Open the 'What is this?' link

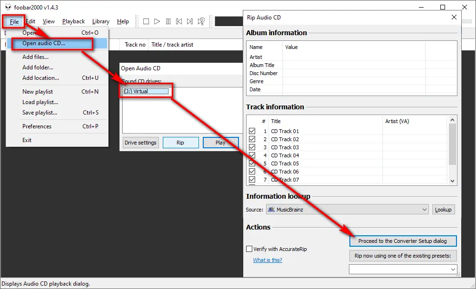tap(268, 260)
